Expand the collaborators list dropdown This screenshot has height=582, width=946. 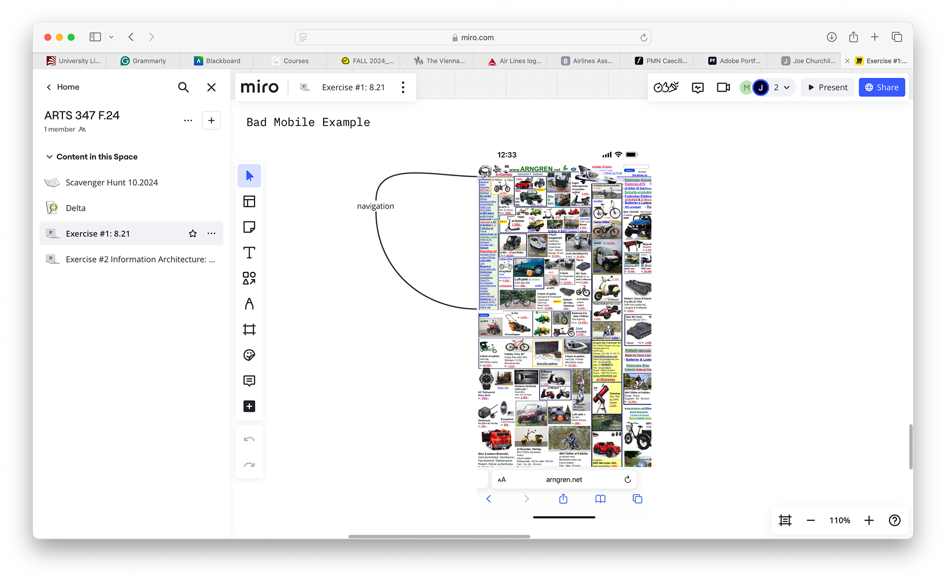[787, 87]
